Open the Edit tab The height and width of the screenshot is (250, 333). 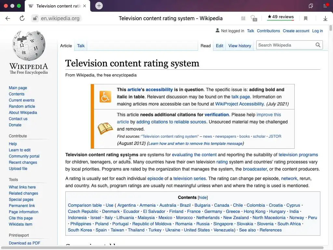click(220, 46)
